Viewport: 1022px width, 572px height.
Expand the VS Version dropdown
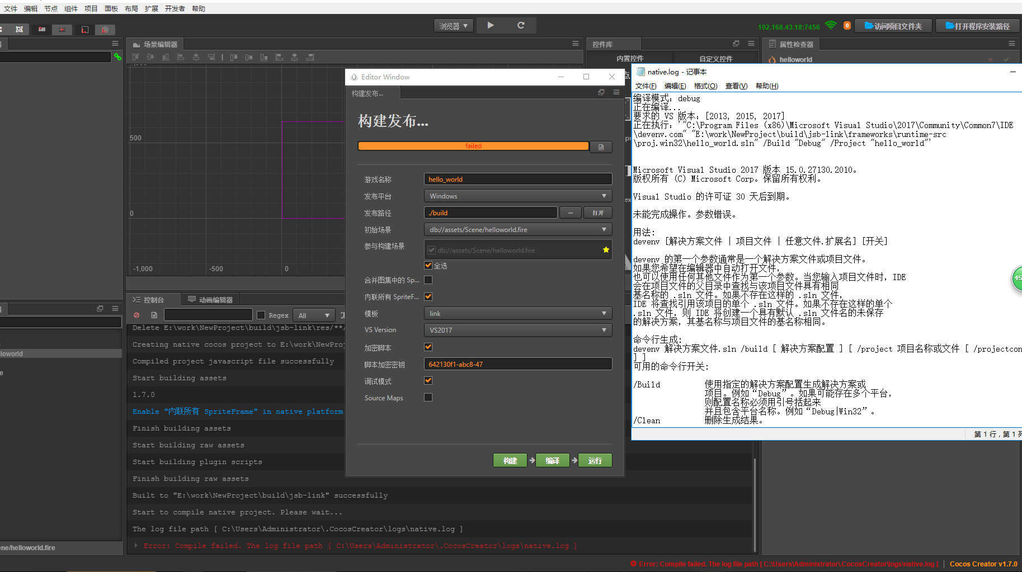517,330
